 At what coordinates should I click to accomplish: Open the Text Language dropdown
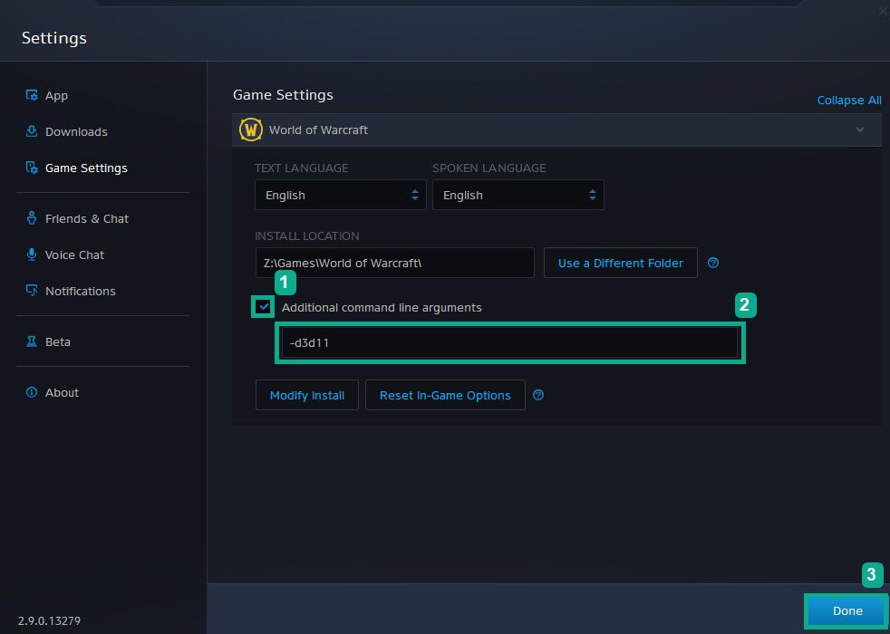(x=341, y=195)
